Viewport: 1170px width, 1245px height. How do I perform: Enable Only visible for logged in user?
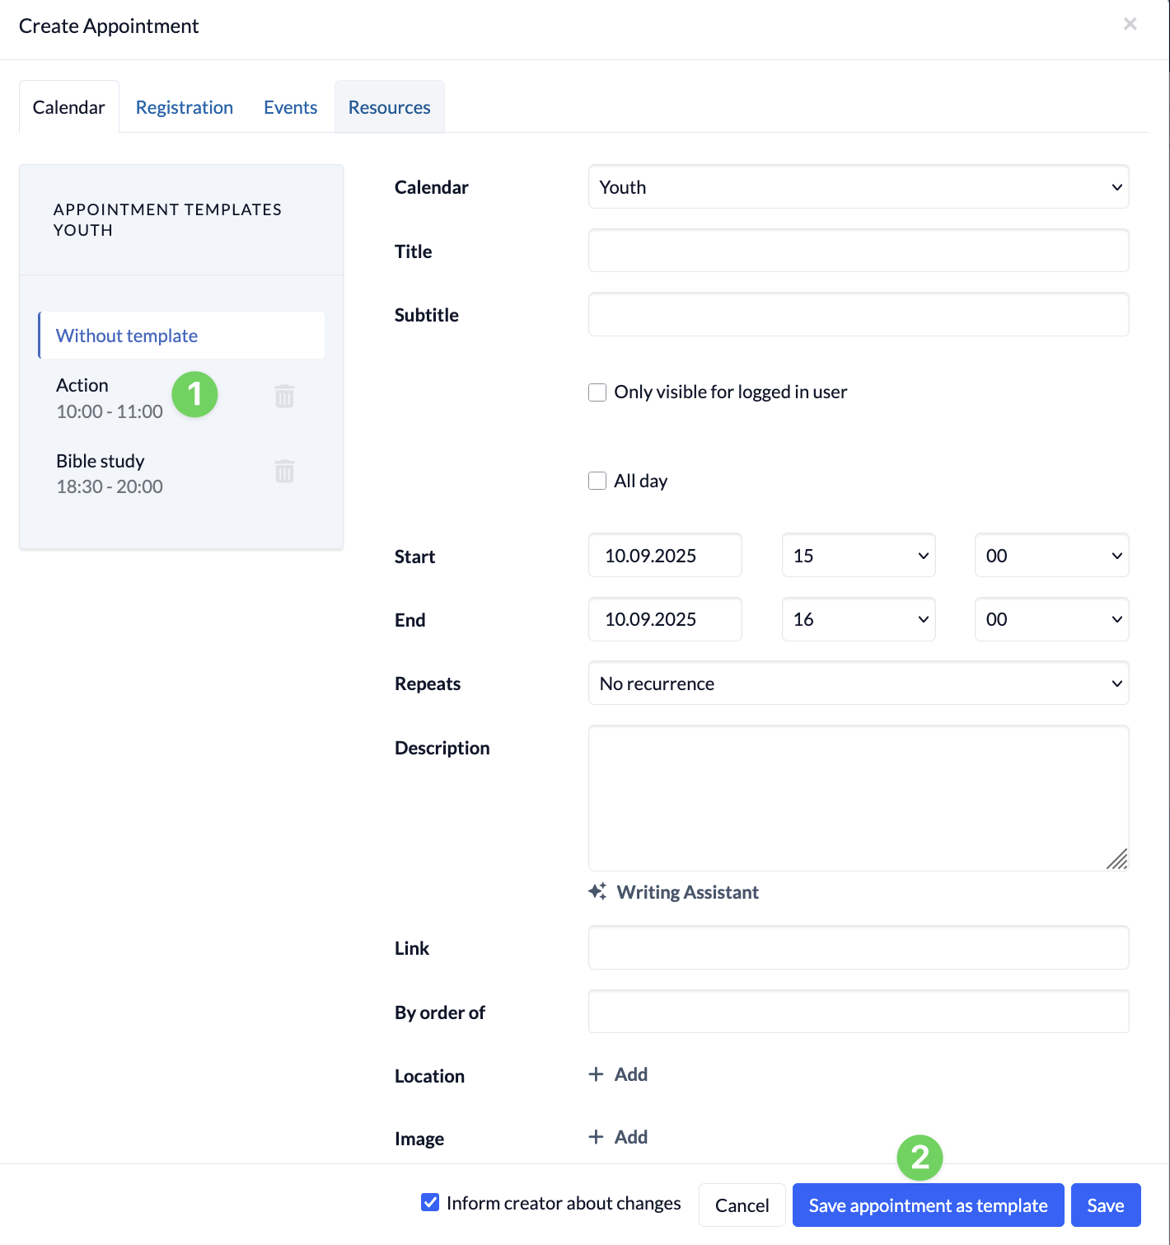point(597,392)
